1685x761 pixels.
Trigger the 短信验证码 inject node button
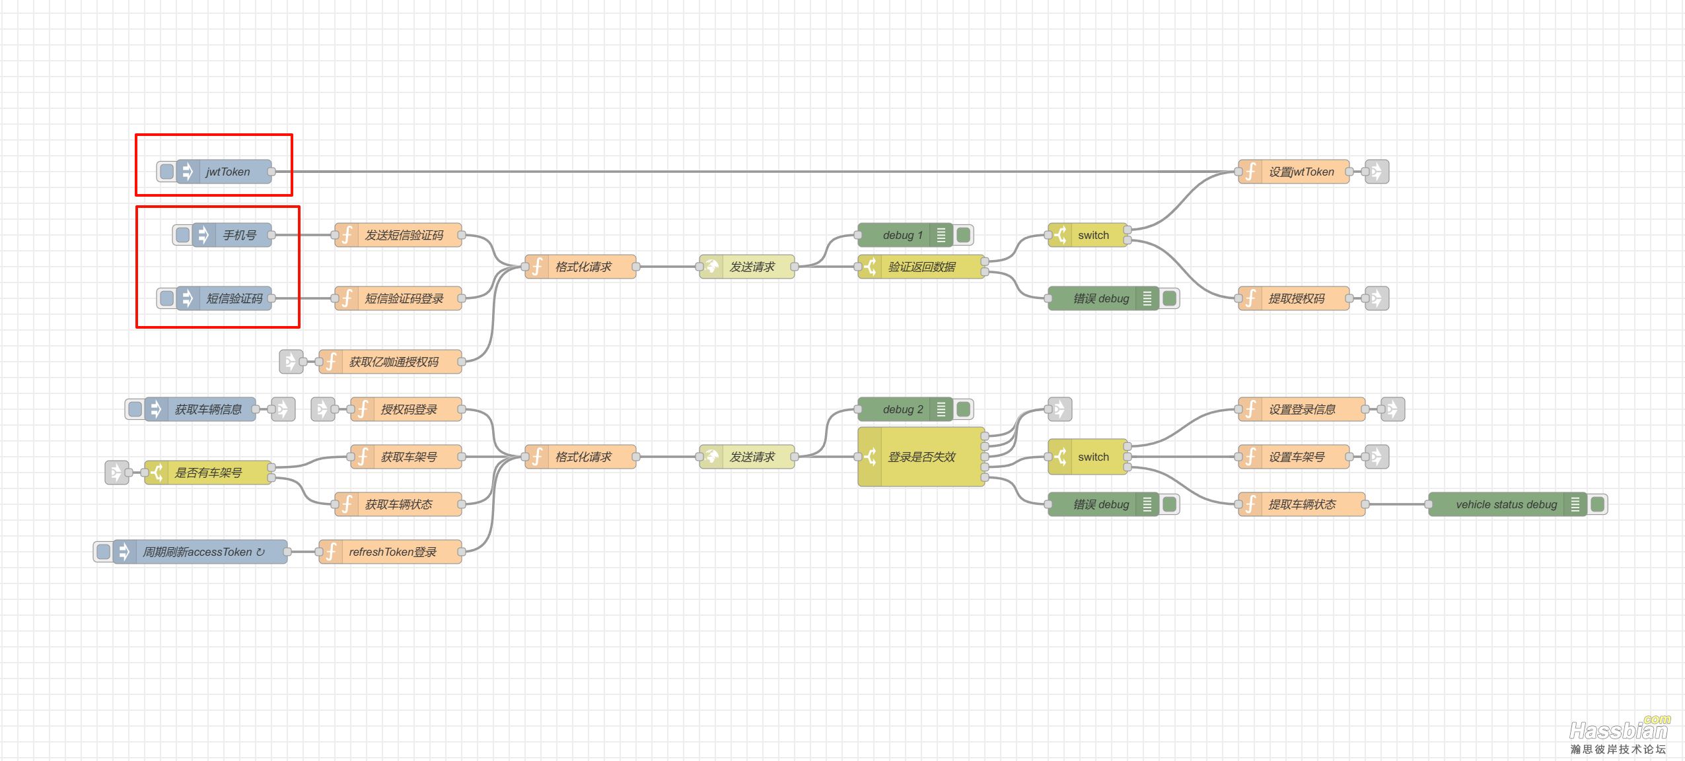coord(167,298)
